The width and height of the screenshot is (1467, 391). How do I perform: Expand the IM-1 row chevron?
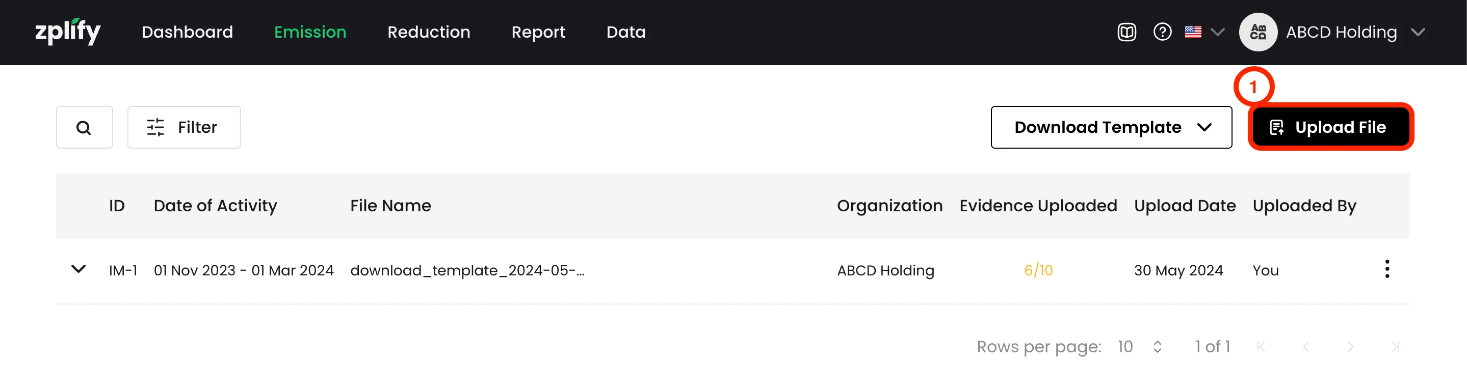[x=78, y=269]
